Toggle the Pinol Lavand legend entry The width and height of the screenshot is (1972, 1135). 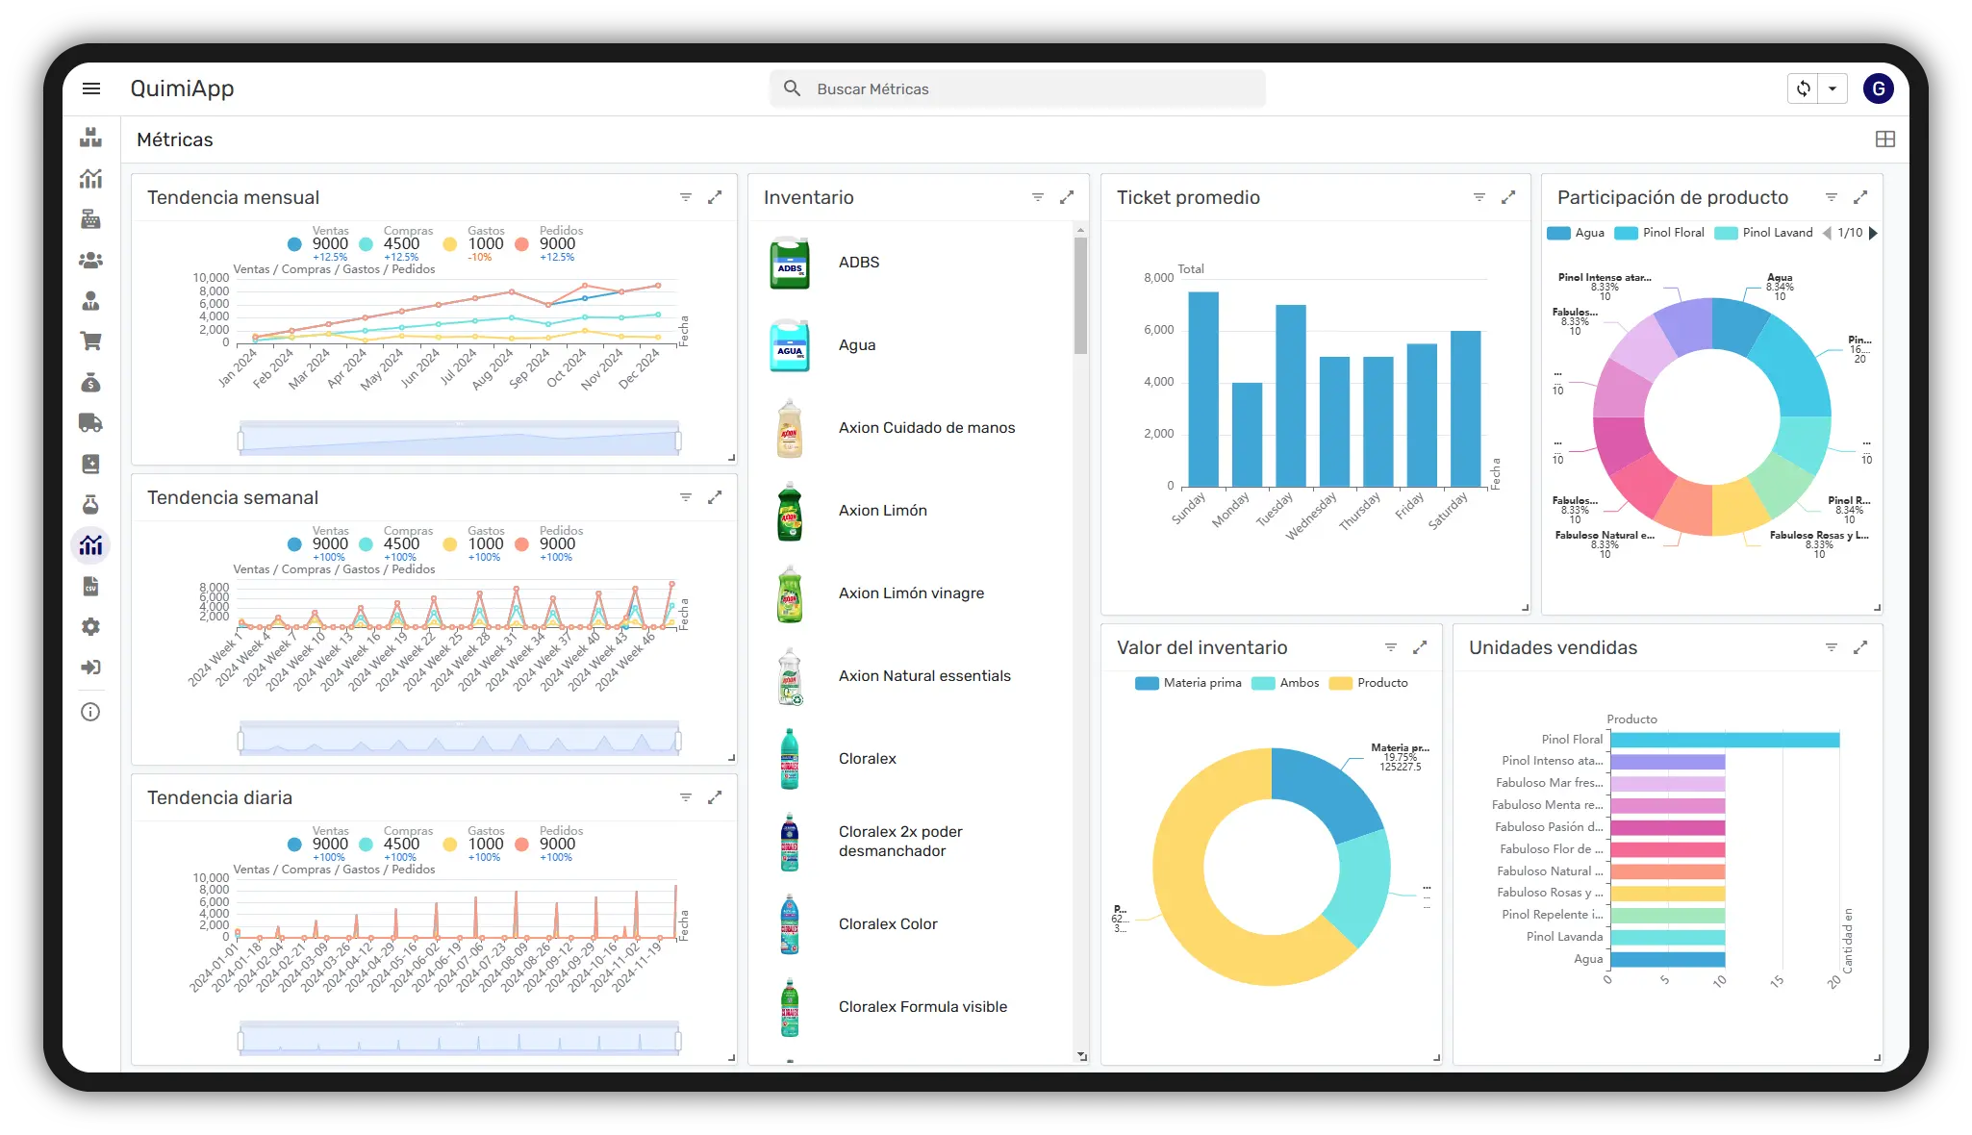click(1764, 233)
